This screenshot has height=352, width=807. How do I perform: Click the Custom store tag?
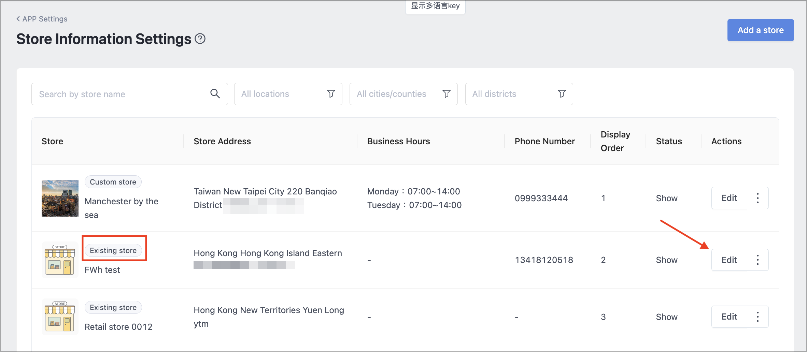pos(113,182)
